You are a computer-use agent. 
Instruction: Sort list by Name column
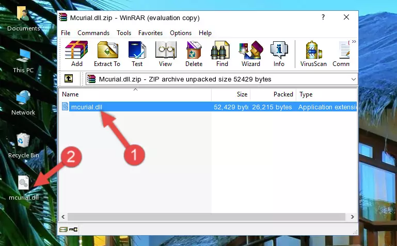point(135,94)
